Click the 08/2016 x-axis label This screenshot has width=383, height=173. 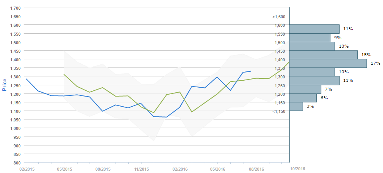coord(256,169)
